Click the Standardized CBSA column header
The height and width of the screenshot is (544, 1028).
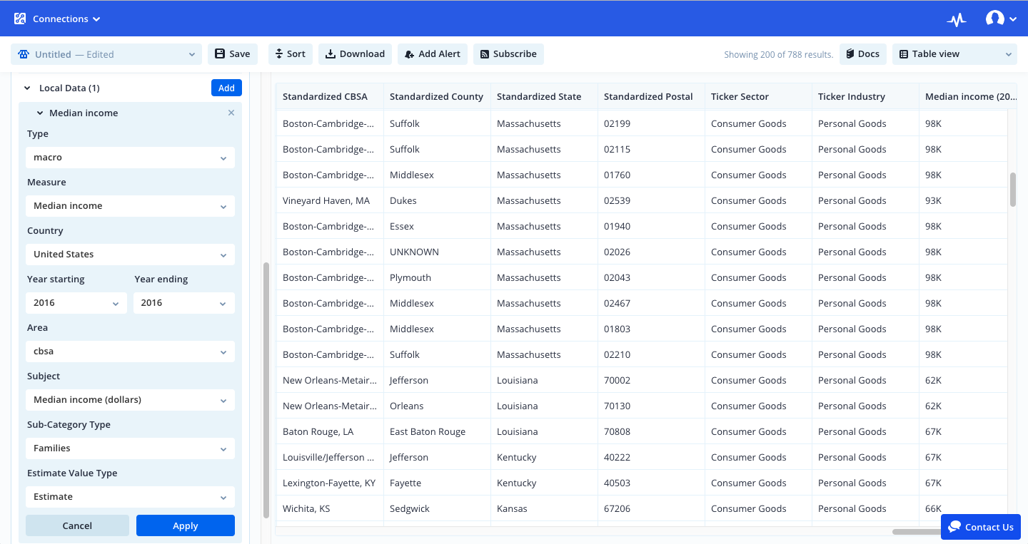click(x=330, y=97)
